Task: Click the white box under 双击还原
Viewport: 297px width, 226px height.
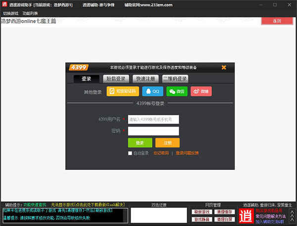Action: [159, 216]
